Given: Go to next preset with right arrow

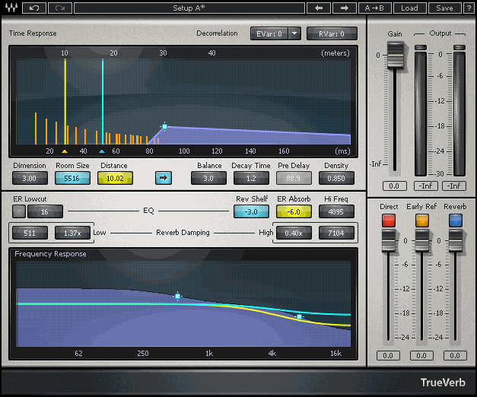Looking at the screenshot, I should 344,8.
